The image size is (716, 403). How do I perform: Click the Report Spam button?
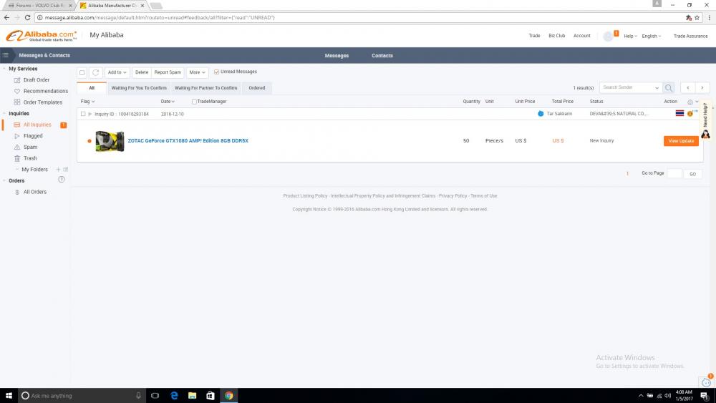168,72
